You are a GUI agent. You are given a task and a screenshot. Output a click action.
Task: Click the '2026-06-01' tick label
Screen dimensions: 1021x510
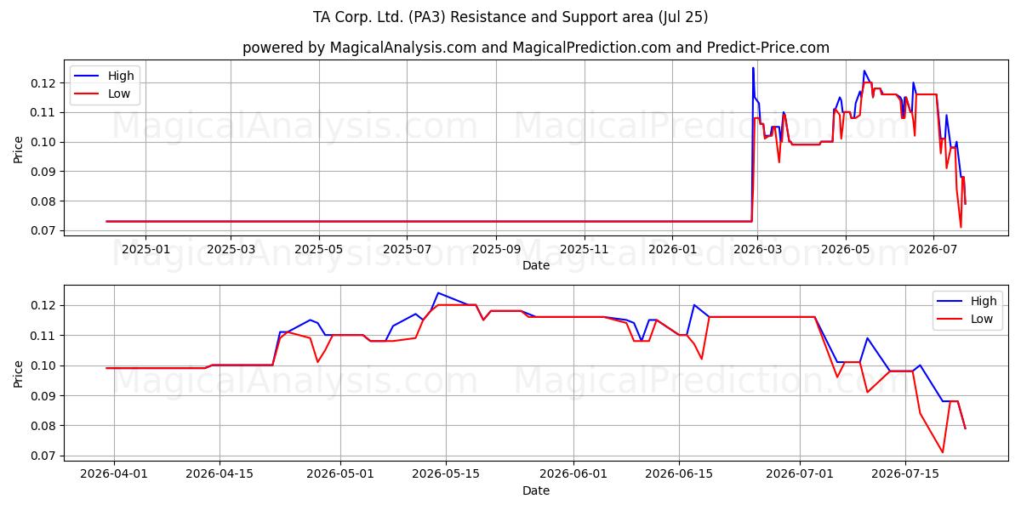(573, 474)
